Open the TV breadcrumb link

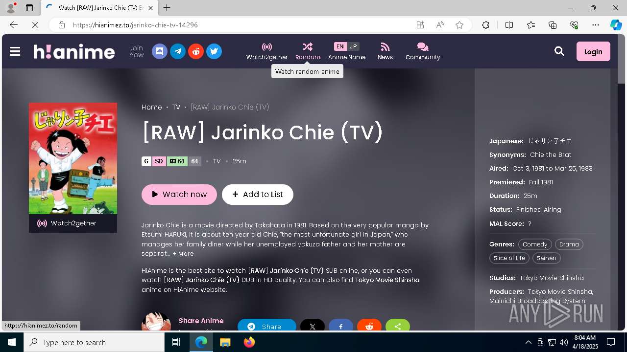tap(176, 107)
